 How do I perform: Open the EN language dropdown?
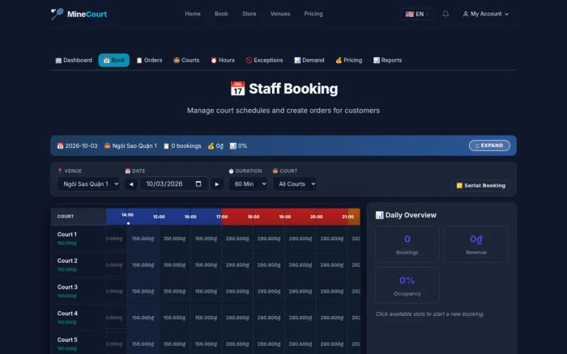[x=417, y=14]
